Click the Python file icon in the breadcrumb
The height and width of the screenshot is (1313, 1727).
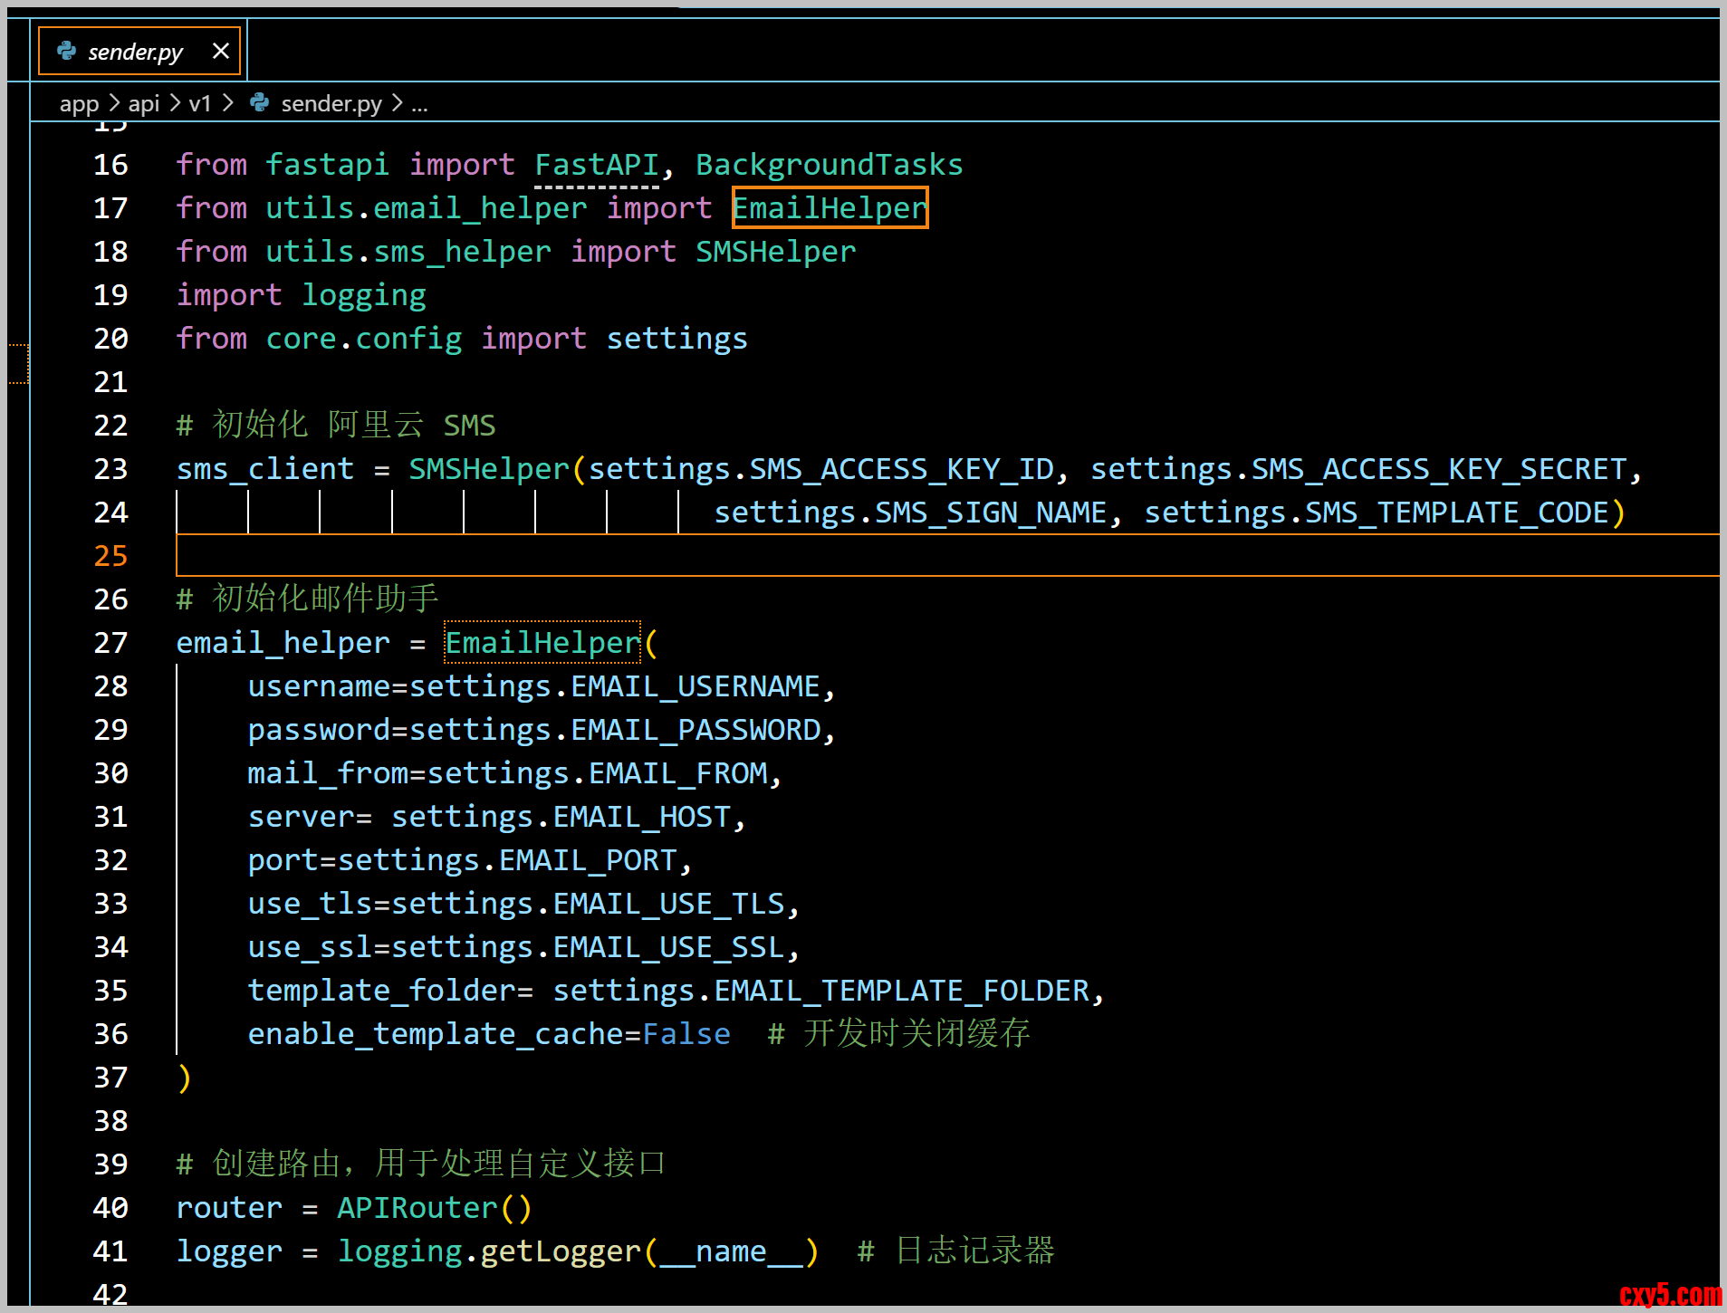click(x=260, y=103)
